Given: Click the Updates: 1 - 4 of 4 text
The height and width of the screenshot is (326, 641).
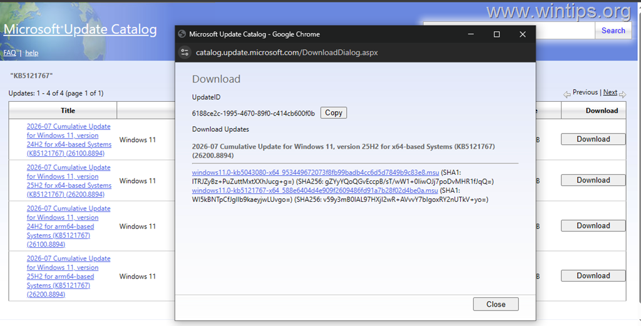Looking at the screenshot, I should point(56,94).
